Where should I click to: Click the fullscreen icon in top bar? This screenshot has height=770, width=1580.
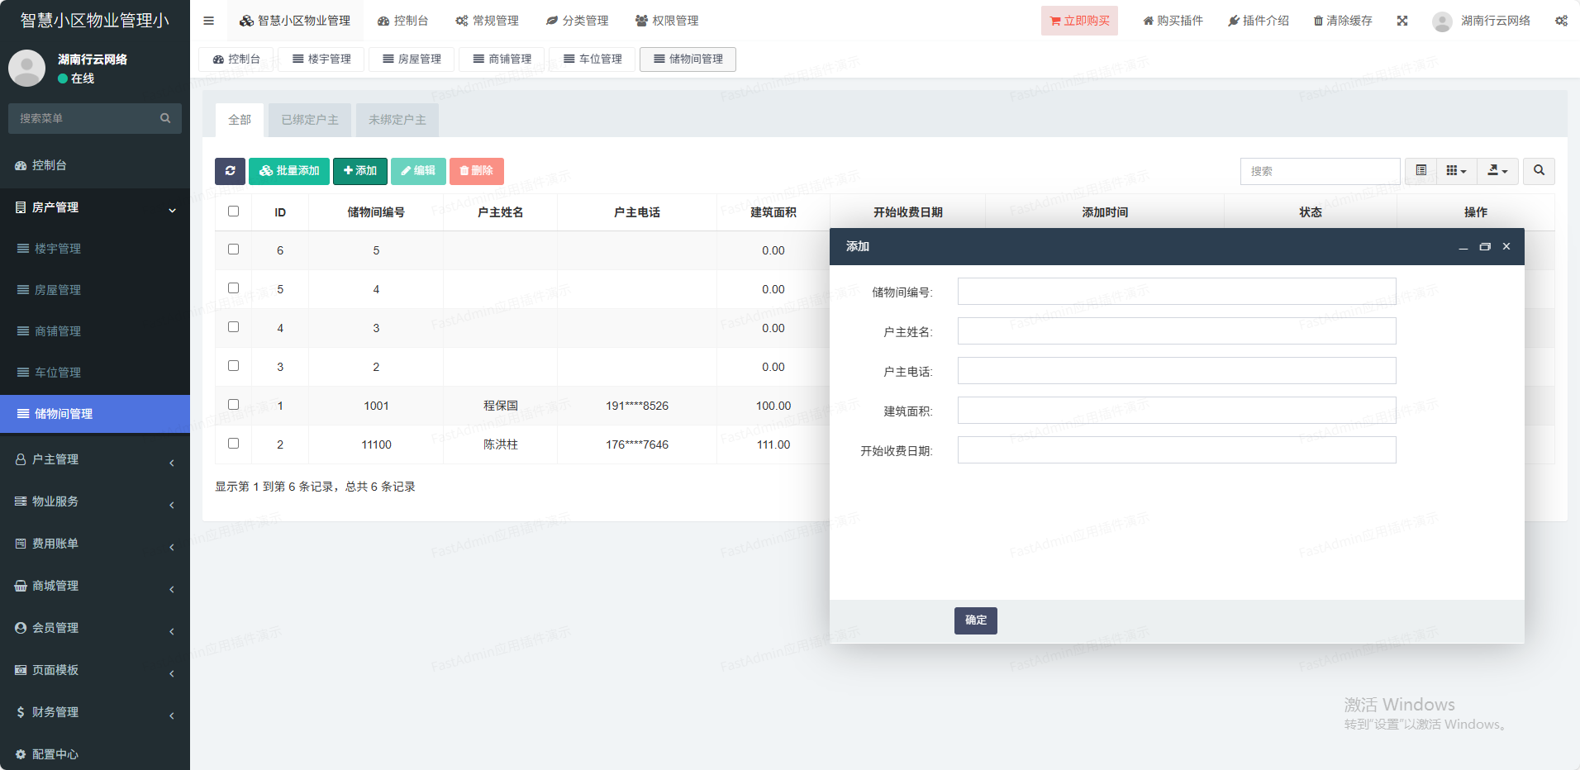tap(1402, 21)
